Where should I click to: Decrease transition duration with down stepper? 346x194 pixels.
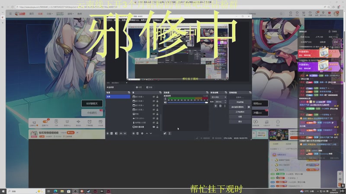225,103
